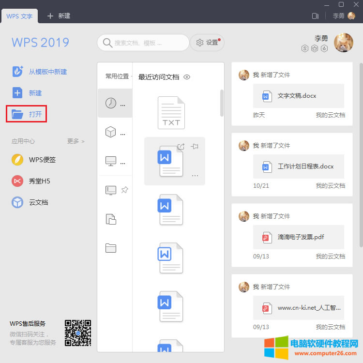
Task: Click the WPS 2019 logo text
Action: pyautogui.click(x=41, y=43)
